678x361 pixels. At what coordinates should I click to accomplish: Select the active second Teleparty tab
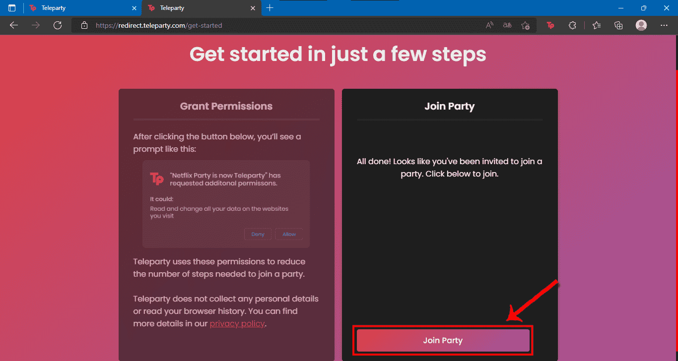[201, 8]
